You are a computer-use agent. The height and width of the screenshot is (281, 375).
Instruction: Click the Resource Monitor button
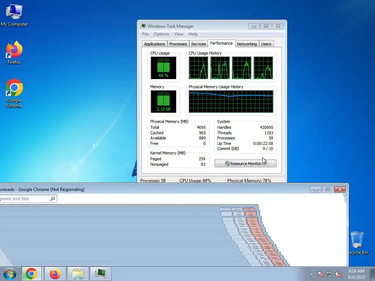[x=245, y=164]
